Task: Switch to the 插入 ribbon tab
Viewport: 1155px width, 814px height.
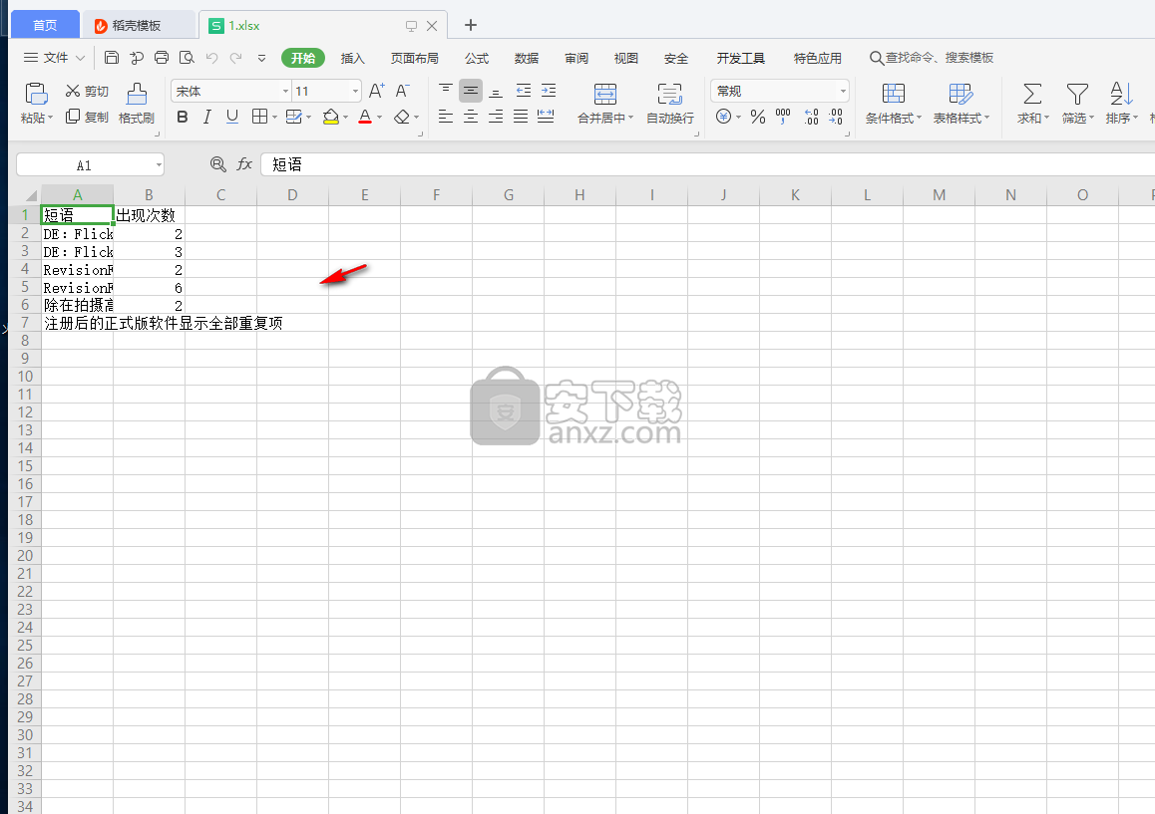Action: [353, 58]
